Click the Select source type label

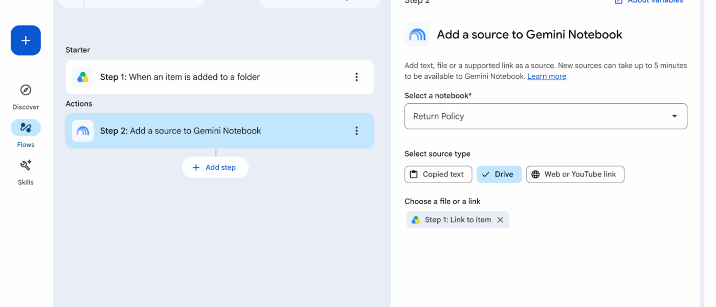(437, 154)
